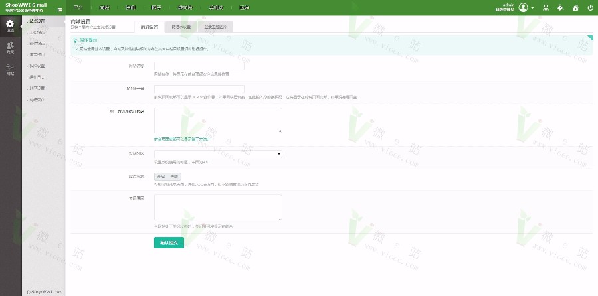Select 开启 for site status
This screenshot has height=296, width=598.
(161, 177)
